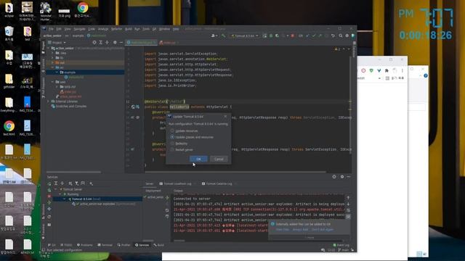This screenshot has width=465, height=261.
Task: Click the Locate file target icon in Project panel
Action: point(94,43)
